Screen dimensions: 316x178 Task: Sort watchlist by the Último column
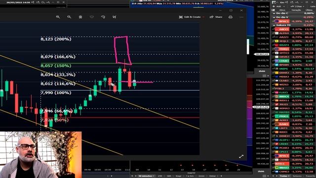point(309,10)
